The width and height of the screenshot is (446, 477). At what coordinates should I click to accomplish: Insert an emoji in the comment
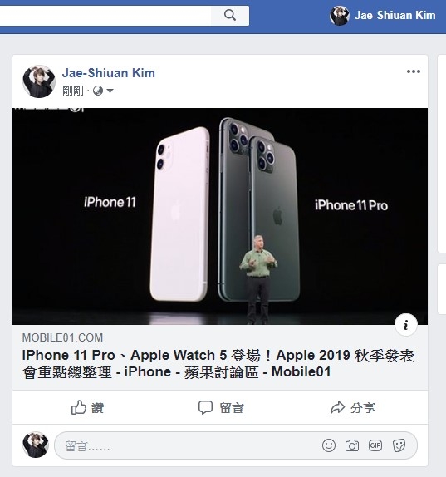click(x=329, y=445)
